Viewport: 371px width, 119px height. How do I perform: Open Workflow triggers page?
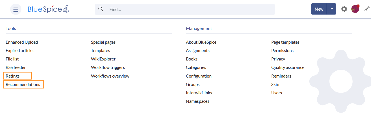[x=108, y=67]
